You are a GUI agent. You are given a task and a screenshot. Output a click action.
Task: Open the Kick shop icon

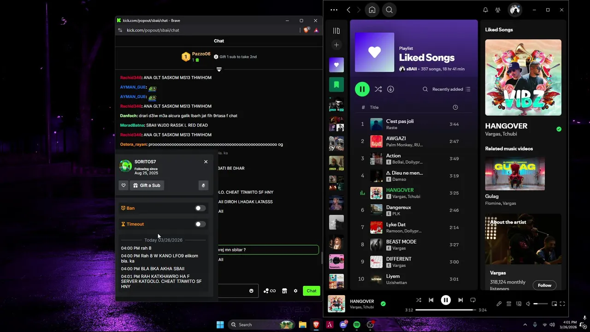[284, 291]
